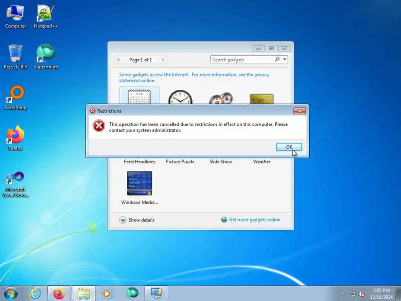
Task: Open the search options dropdown arrow
Action: (284, 60)
